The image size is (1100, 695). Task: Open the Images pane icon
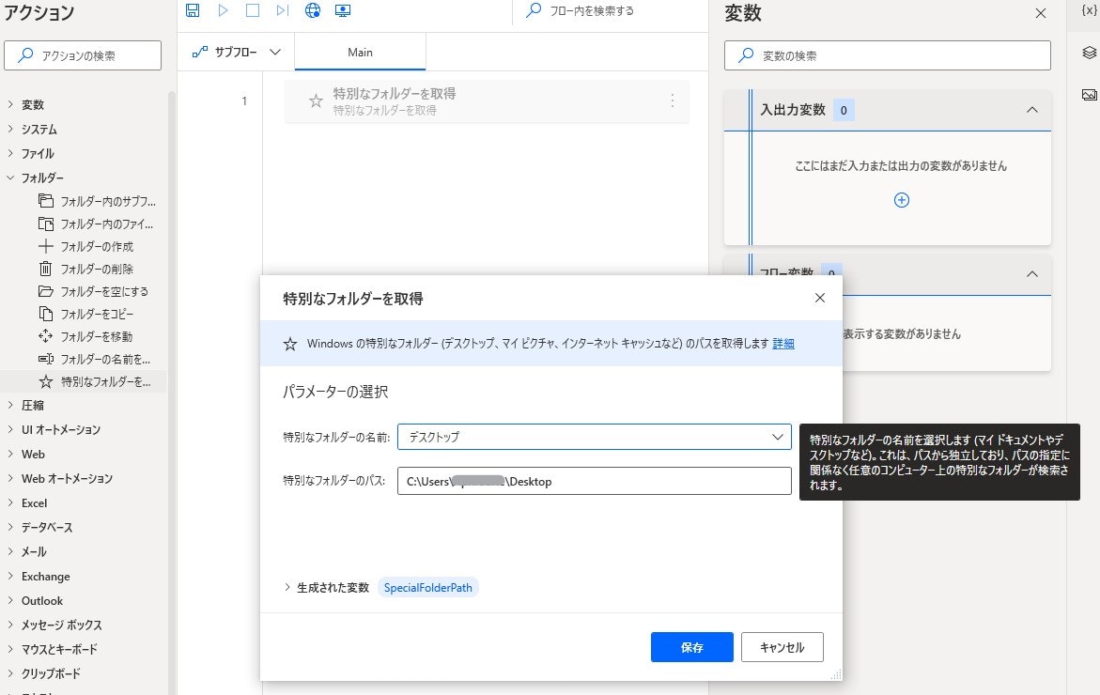click(x=1090, y=95)
